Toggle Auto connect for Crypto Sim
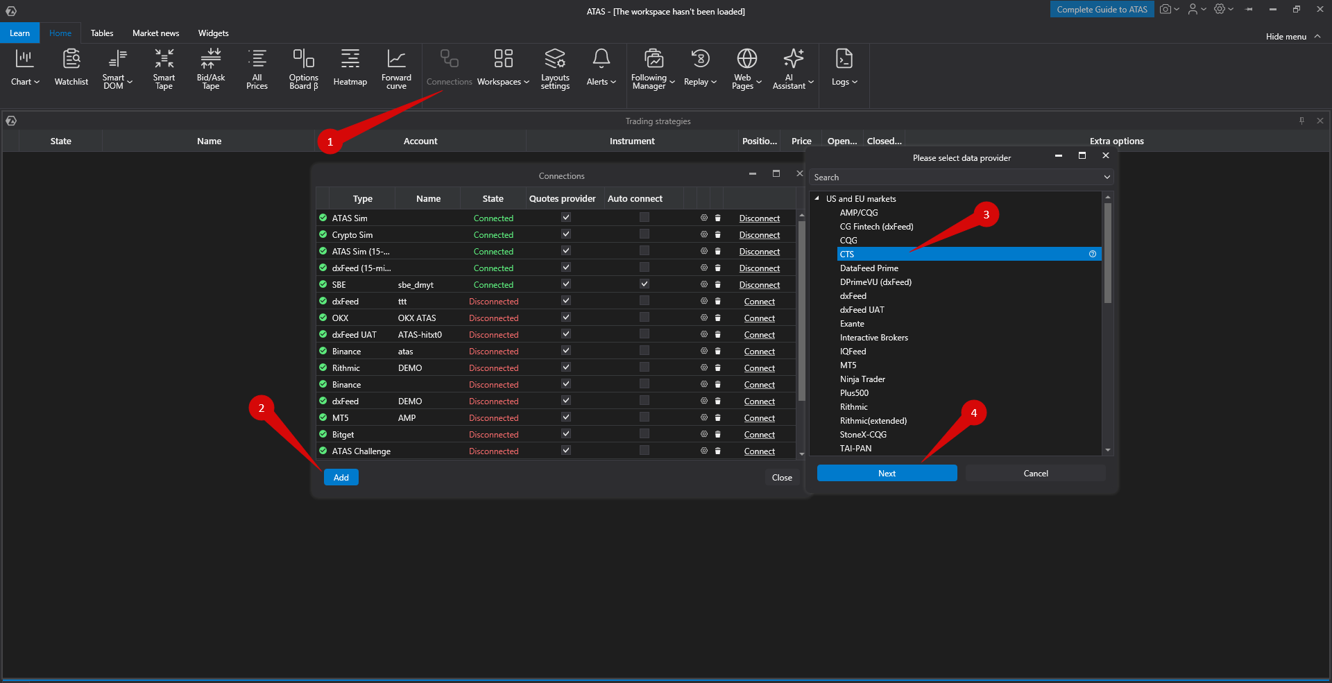 click(644, 234)
